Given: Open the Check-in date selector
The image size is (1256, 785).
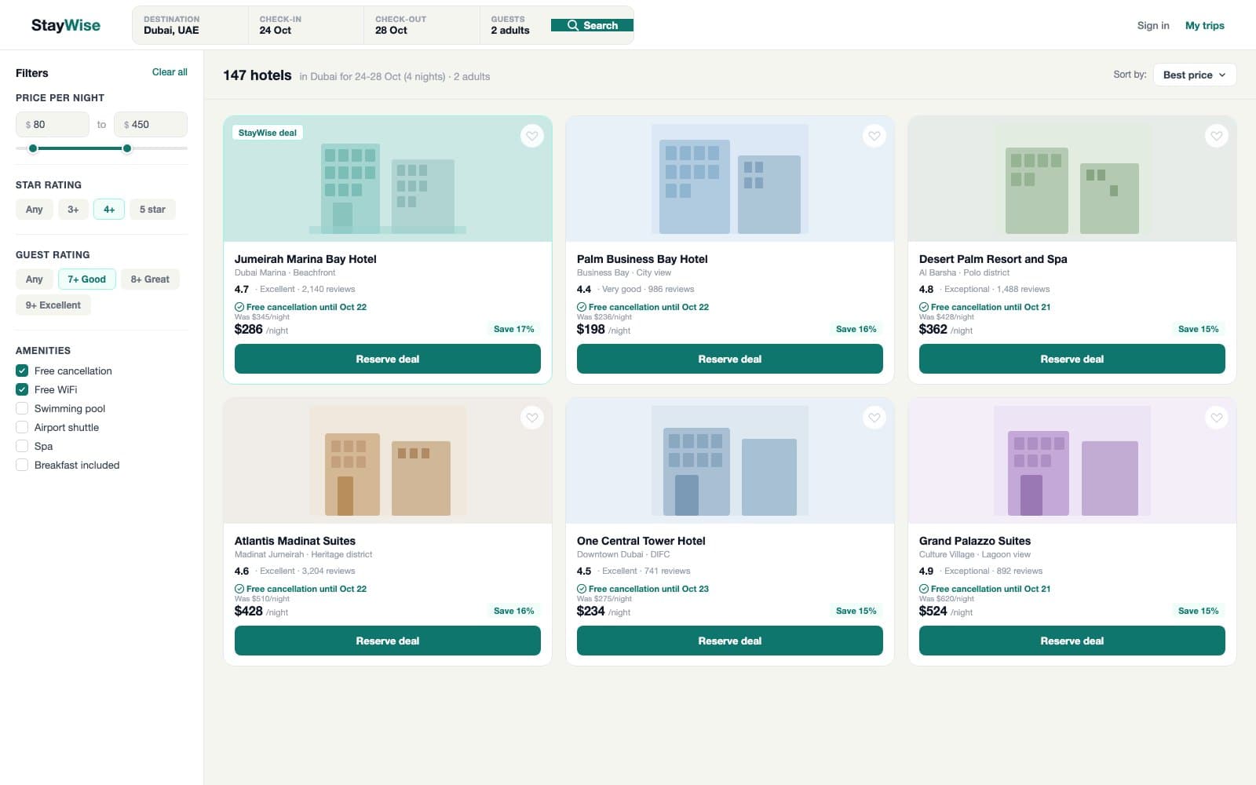Looking at the screenshot, I should [x=306, y=25].
